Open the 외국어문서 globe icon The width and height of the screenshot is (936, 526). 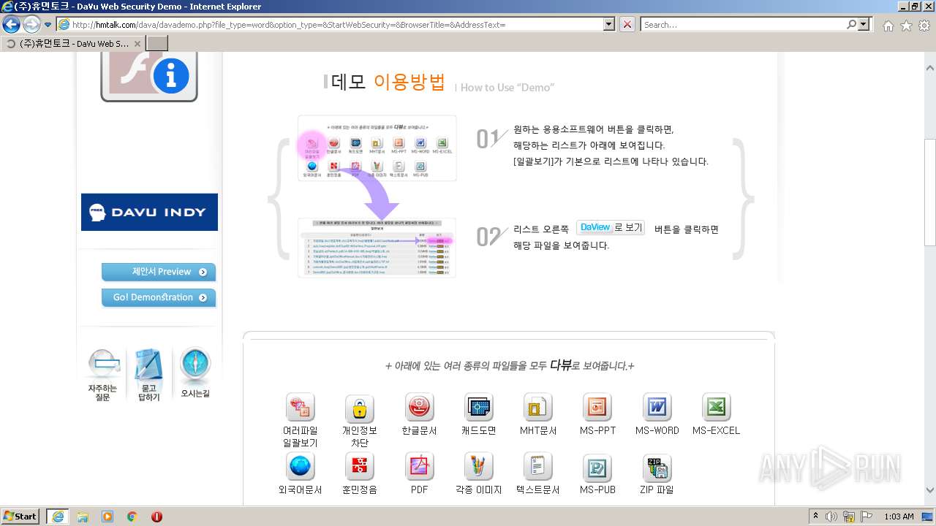point(300,466)
